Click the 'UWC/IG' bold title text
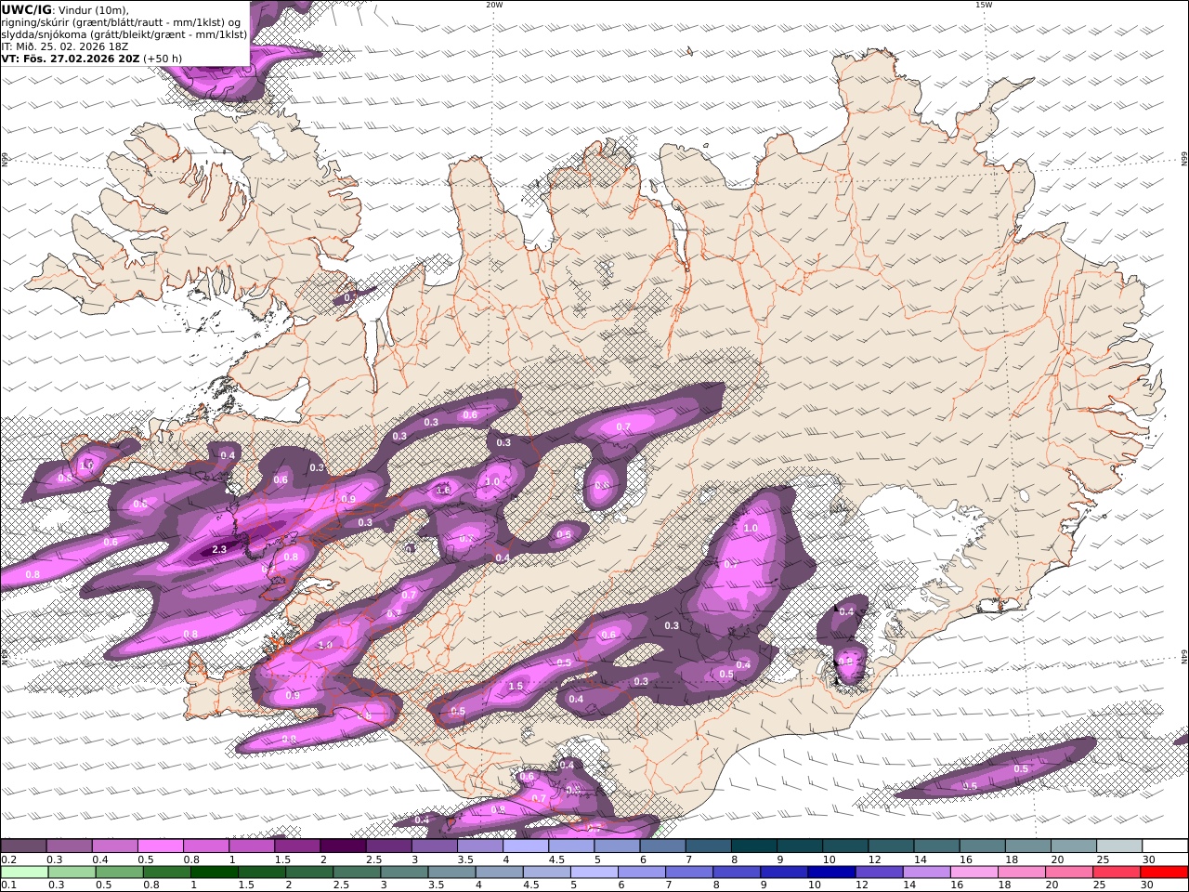This screenshot has height=892, width=1189. pos(26,9)
